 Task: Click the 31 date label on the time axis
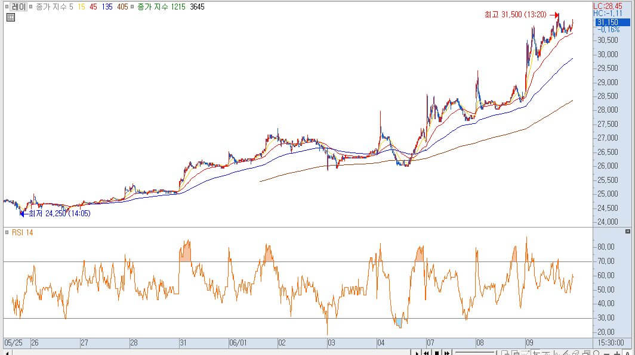tap(183, 343)
